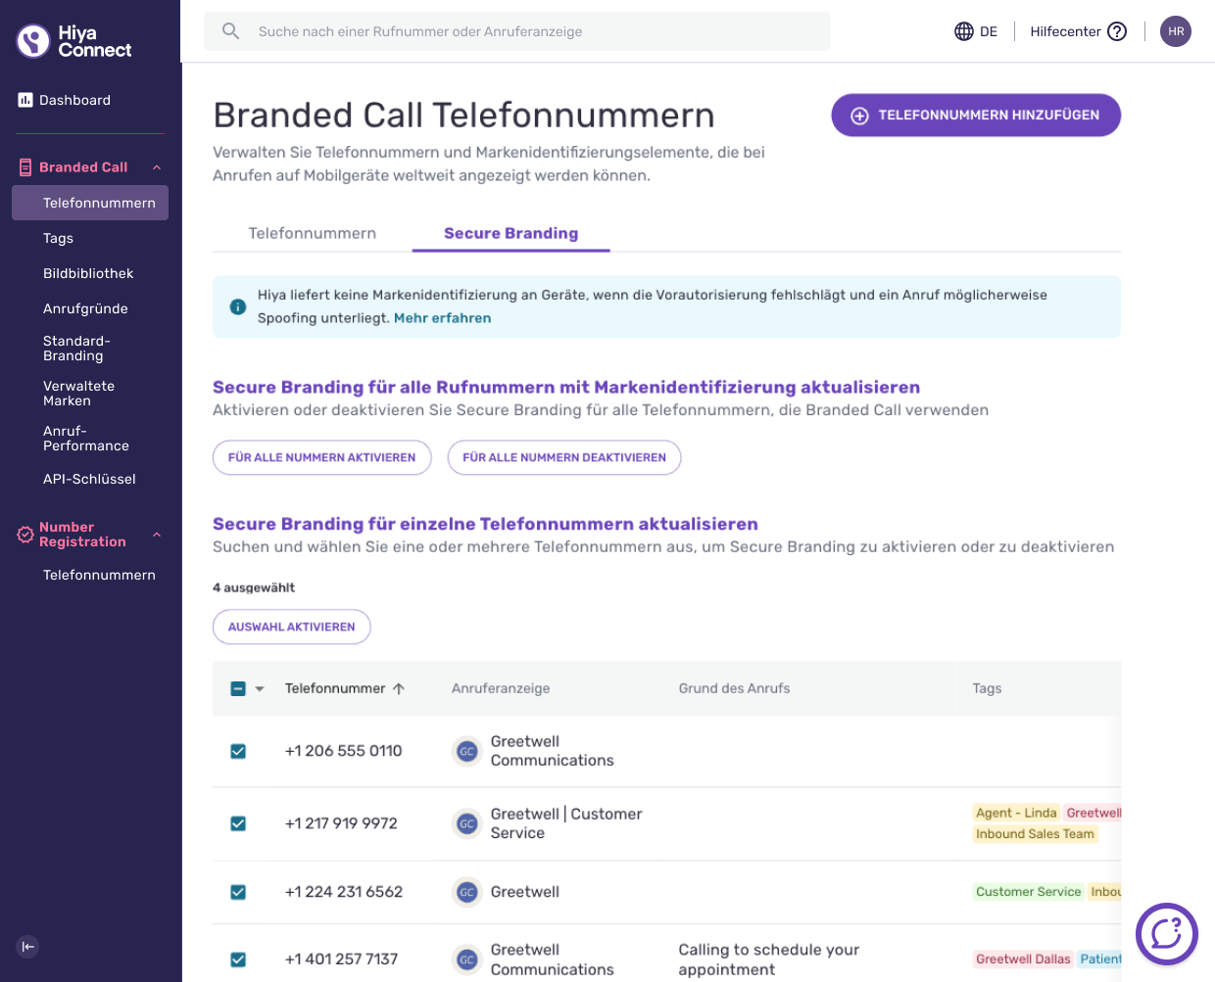Collapse the Number Registration sidebar section
The width and height of the screenshot is (1215, 982).
coord(157,535)
